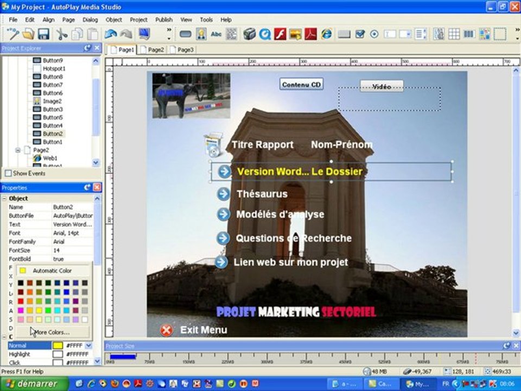Switch to the Page2 tab
Viewport: 521px width, 391px height.
(152, 50)
